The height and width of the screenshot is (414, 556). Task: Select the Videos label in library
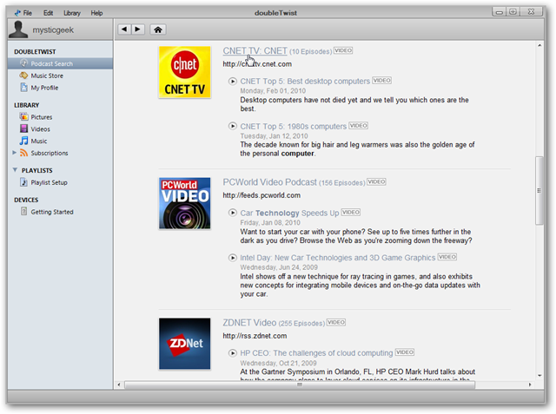(41, 129)
